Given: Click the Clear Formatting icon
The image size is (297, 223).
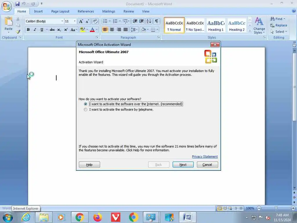Looking at the screenshot, I should 95,21.
